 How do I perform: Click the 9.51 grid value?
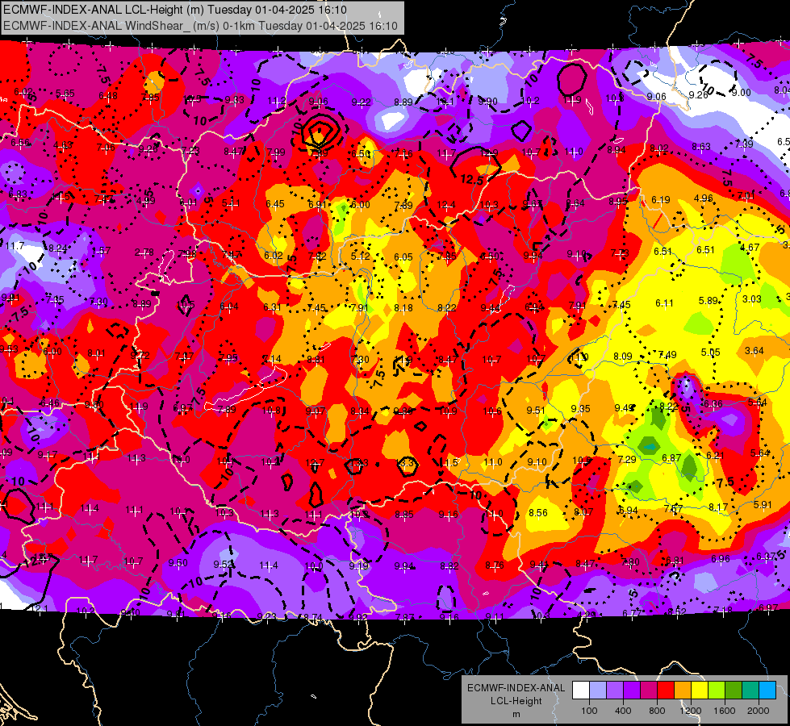click(x=536, y=410)
